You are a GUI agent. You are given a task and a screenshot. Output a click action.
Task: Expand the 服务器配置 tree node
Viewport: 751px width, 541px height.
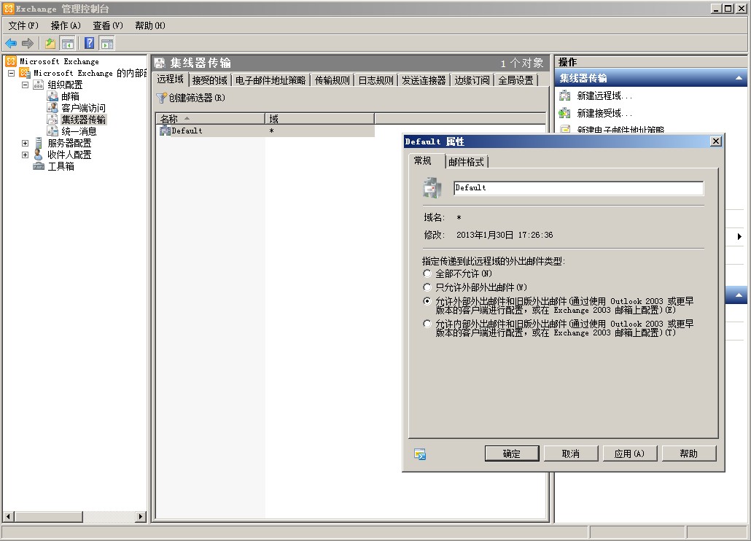(x=26, y=143)
